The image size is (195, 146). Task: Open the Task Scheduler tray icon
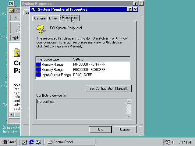168,142
